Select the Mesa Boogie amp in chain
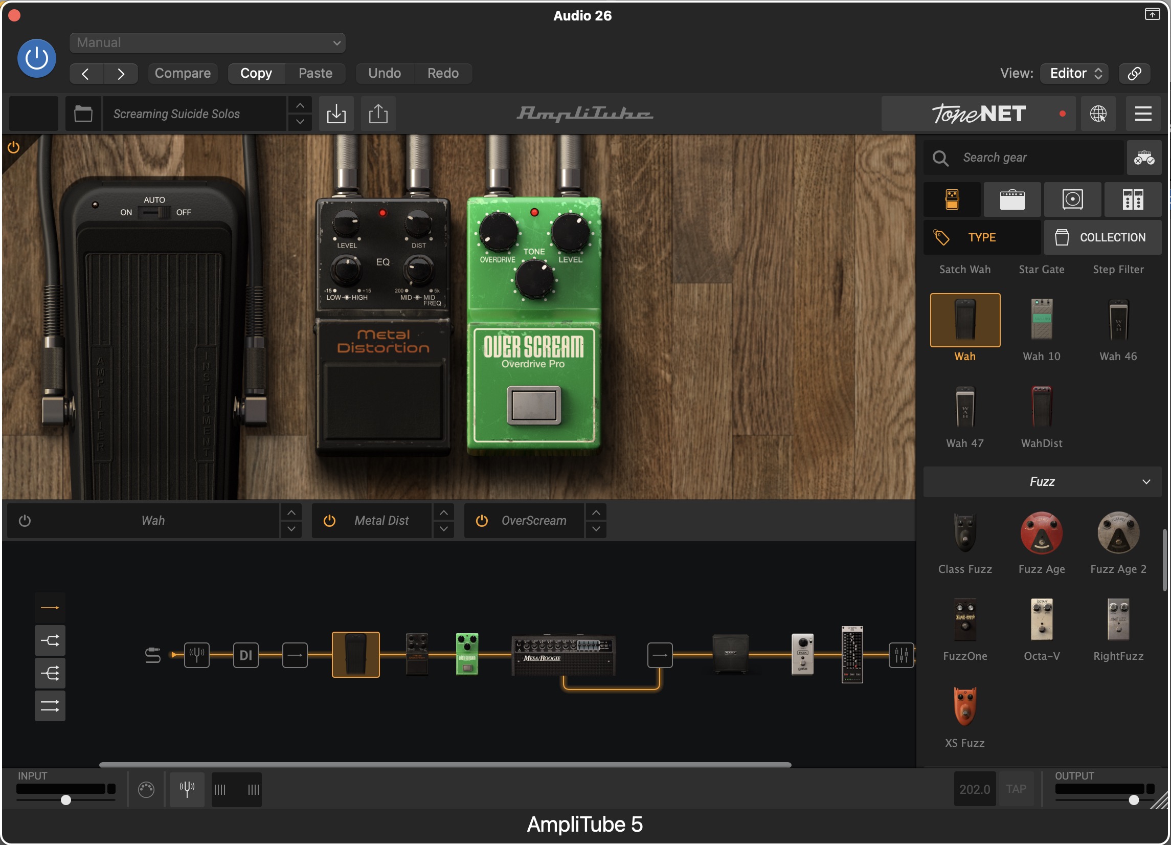This screenshot has height=845, width=1171. [x=564, y=656]
